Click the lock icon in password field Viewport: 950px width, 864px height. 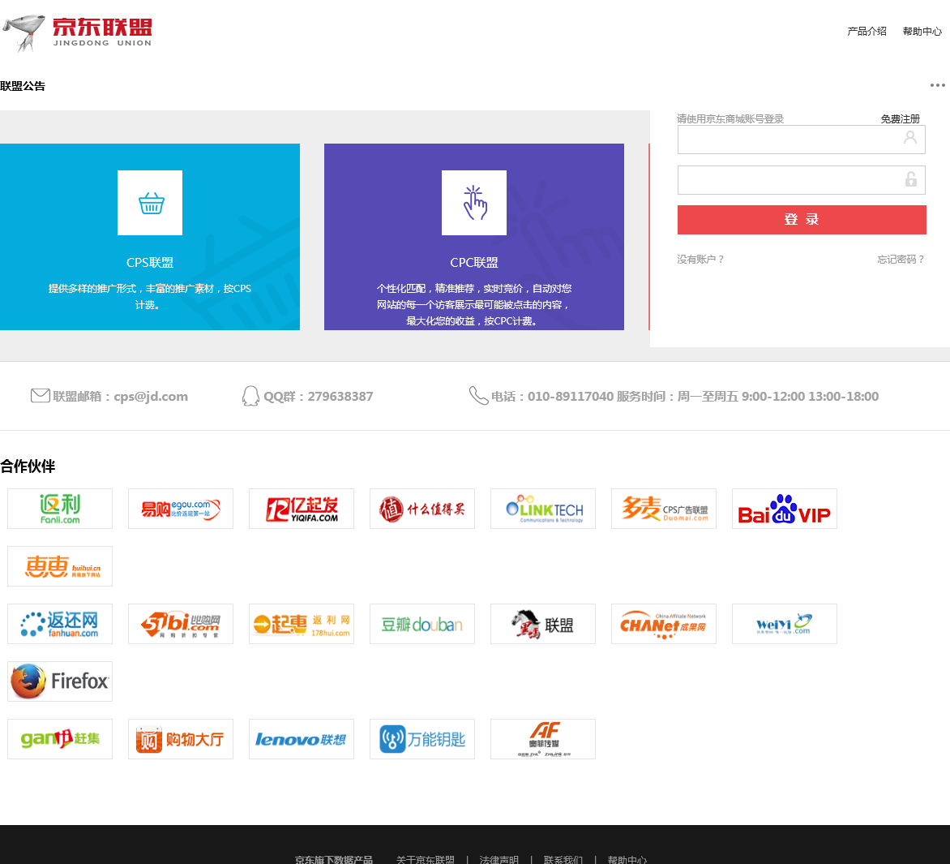click(910, 178)
